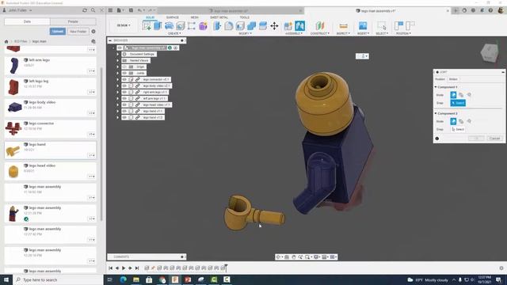Expand lego hand v1:2 tree node
Image resolution: width=507 pixels, height=285 pixels.
[x=118, y=117]
